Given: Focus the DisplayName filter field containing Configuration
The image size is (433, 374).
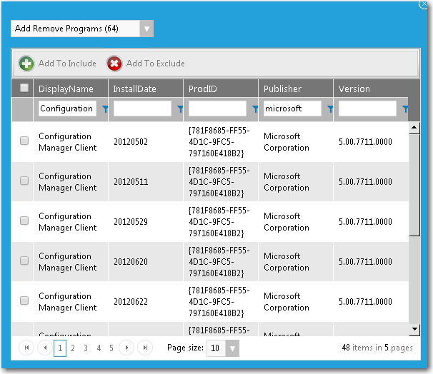Looking at the screenshot, I should 67,108.
